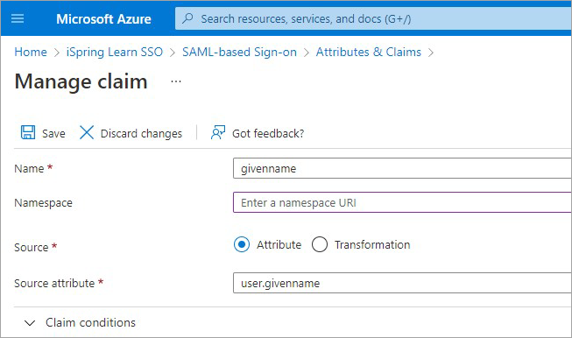Open the hamburger portal menu
Image resolution: width=572 pixels, height=338 pixels.
point(18,18)
